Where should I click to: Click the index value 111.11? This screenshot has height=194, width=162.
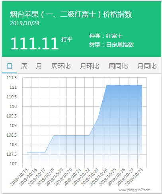click(x=35, y=43)
